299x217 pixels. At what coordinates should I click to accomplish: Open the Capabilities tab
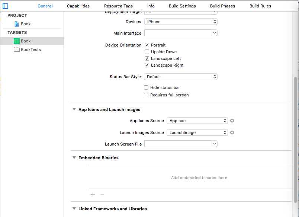(78, 6)
